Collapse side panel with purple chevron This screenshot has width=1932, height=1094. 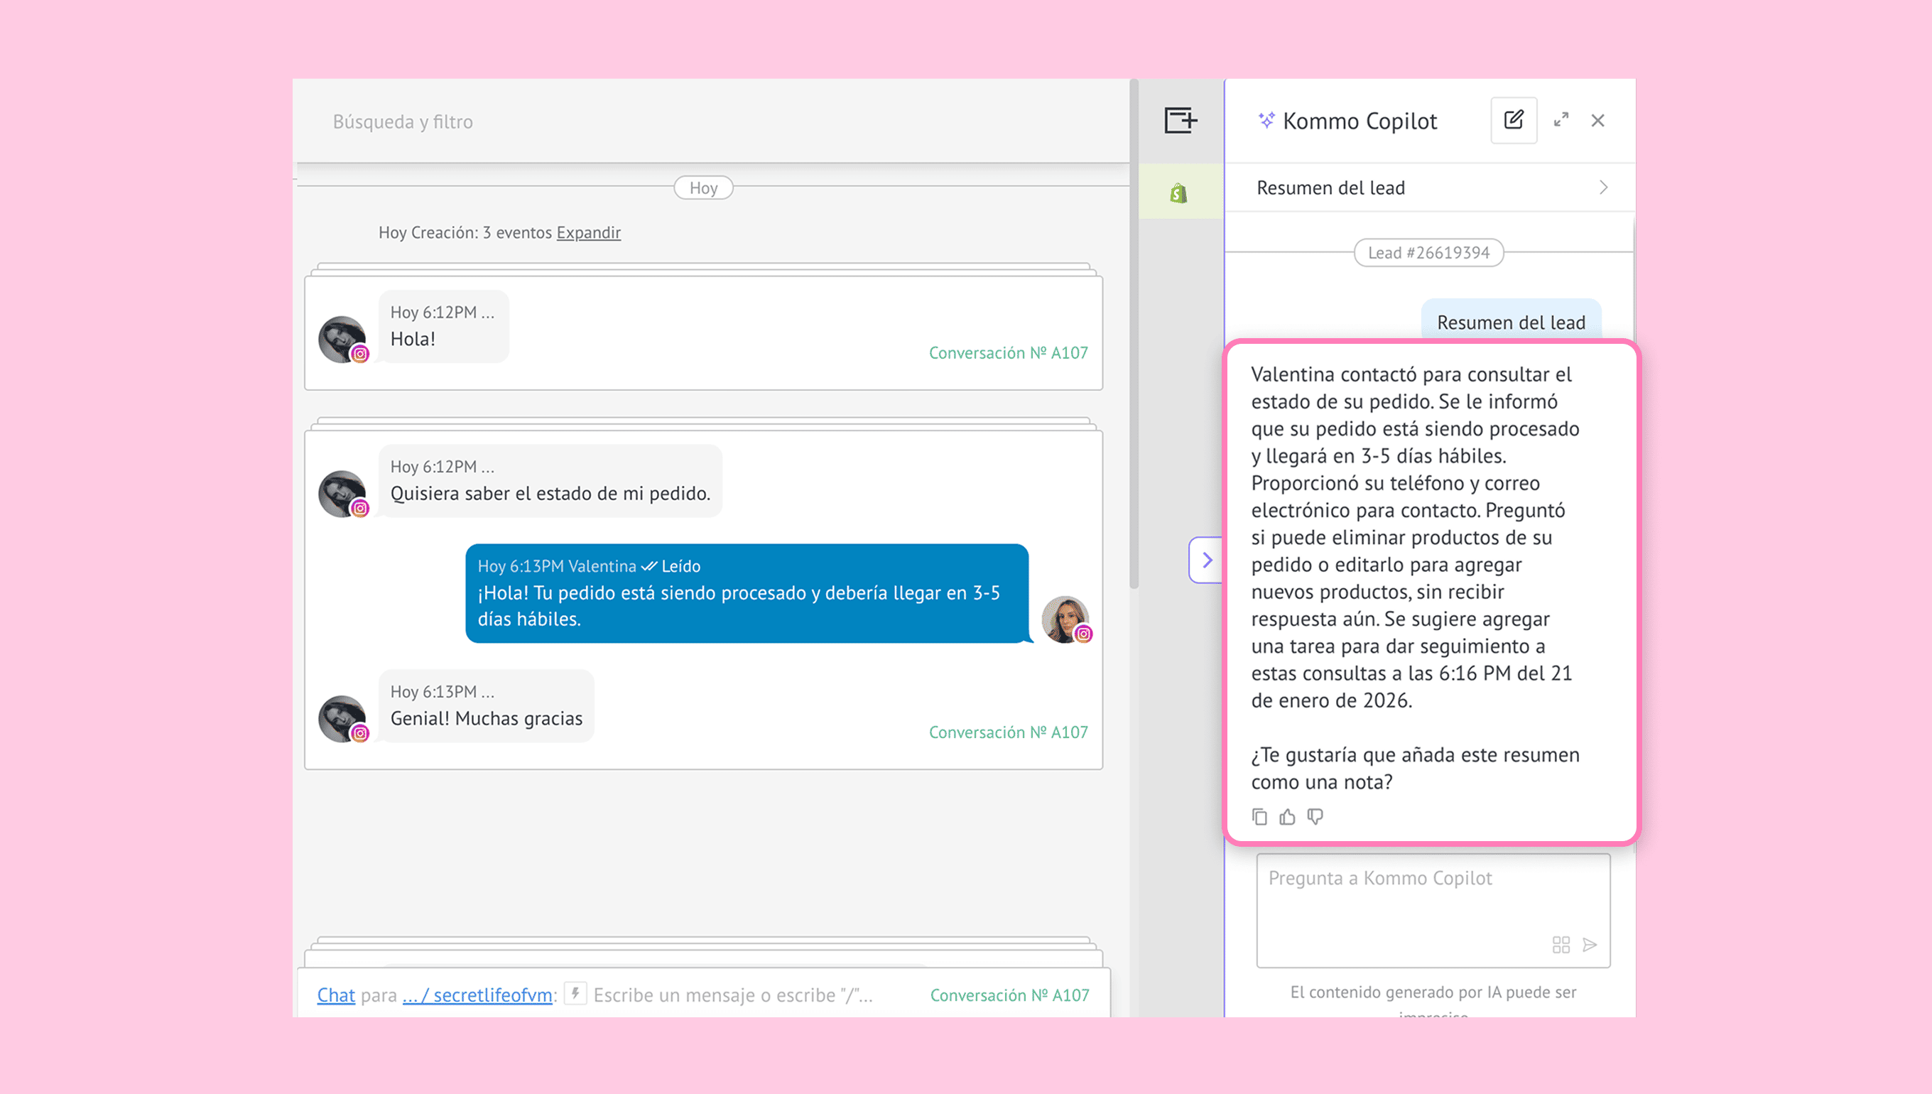[1206, 560]
